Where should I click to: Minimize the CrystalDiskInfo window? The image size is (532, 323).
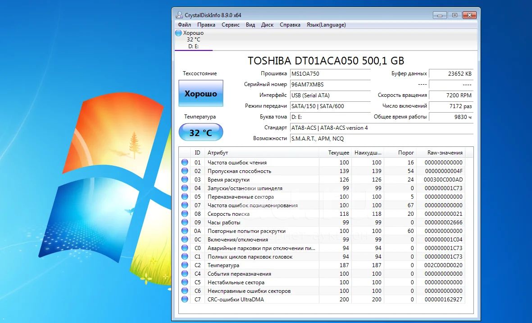pos(440,15)
